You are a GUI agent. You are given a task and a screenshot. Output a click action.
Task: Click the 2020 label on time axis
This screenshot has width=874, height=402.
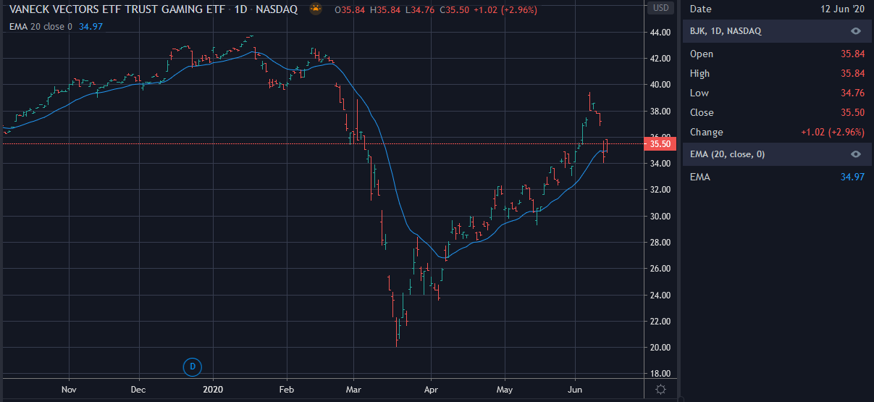[x=213, y=389]
